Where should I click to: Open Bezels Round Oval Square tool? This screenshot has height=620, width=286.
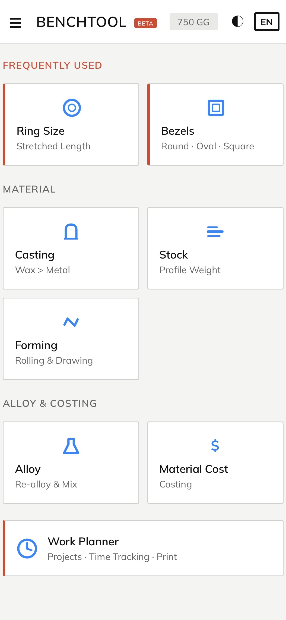point(208,146)
